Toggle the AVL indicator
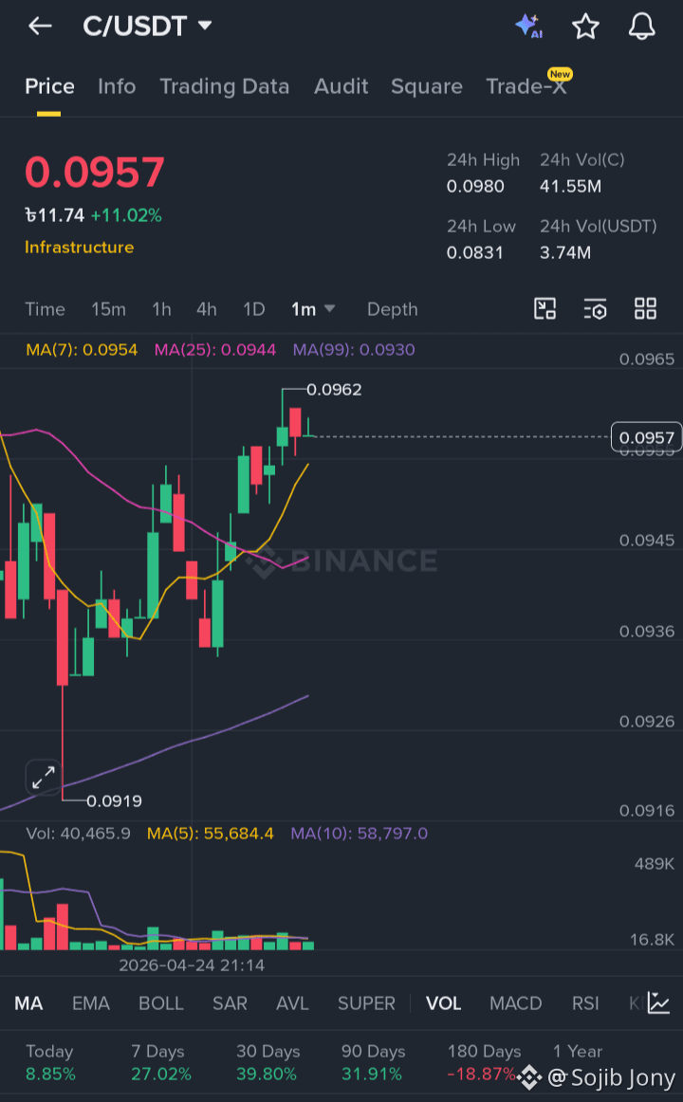The height and width of the screenshot is (1102, 683). tap(292, 1003)
